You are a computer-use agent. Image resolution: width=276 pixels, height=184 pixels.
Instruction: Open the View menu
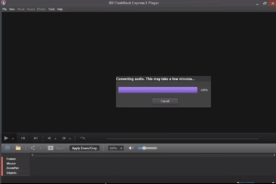(x=12, y=9)
